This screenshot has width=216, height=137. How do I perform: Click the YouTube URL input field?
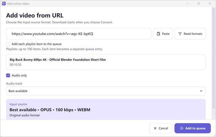[79, 34]
